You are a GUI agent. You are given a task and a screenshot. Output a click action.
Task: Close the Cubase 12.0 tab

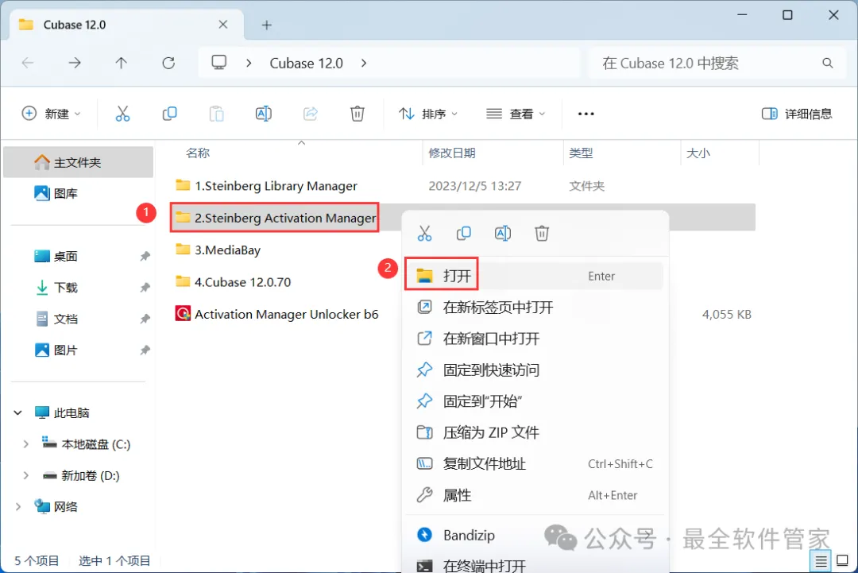[x=222, y=25]
